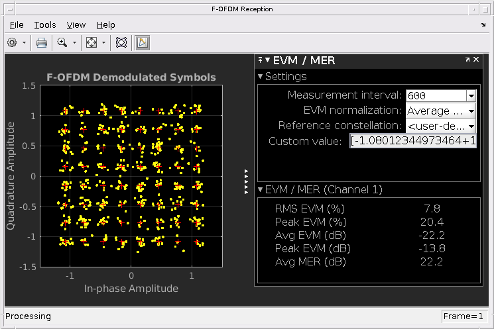Viewport: 494px width, 329px height.
Task: Click the Measurement interval 600 field
Action: [436, 95]
